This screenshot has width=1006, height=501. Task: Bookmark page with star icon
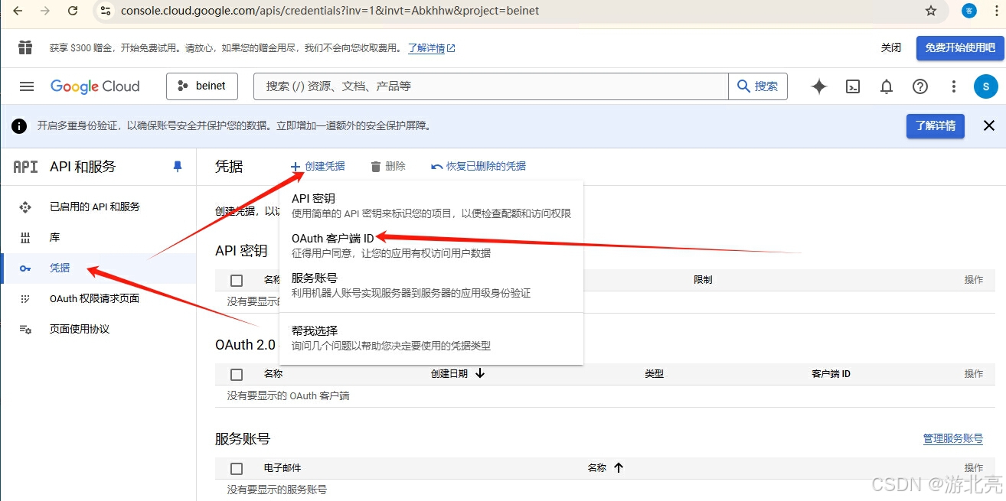coord(931,11)
